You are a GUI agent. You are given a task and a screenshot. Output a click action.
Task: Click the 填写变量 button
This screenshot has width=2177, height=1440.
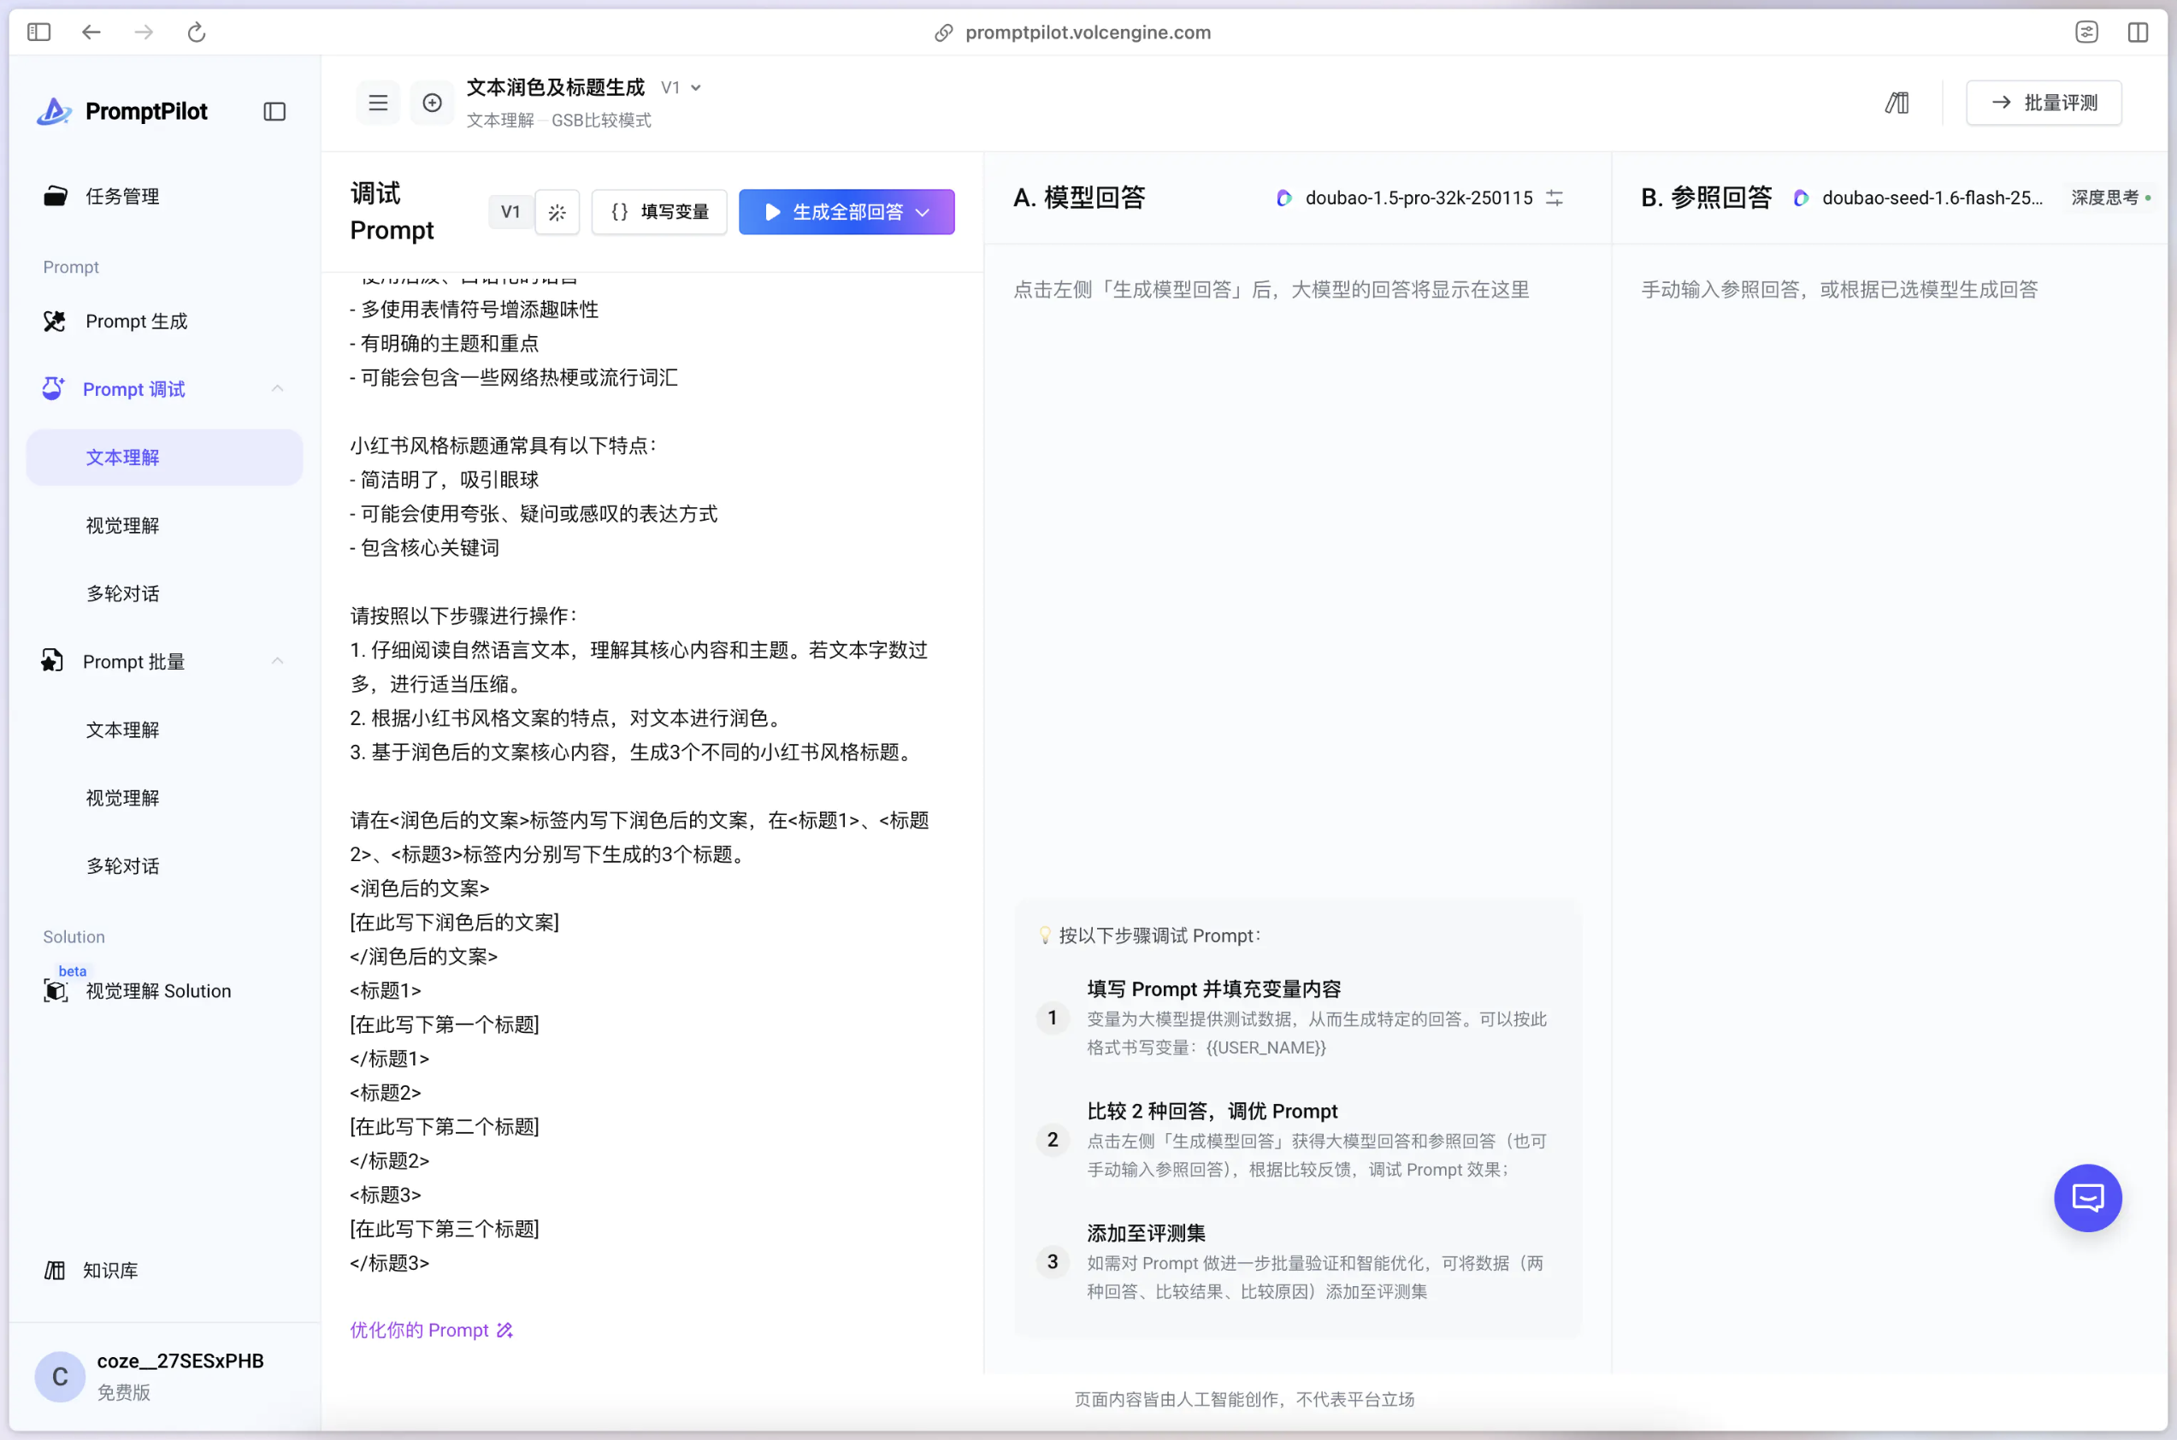(x=659, y=212)
